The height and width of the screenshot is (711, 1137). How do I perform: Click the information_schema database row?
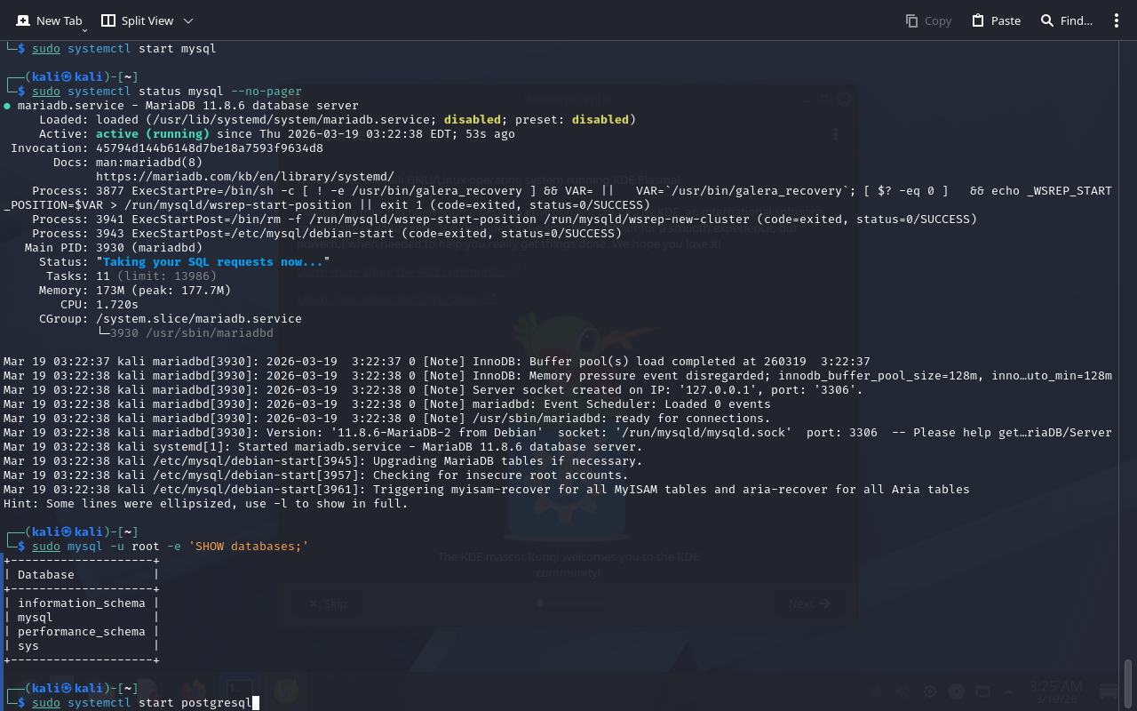click(x=81, y=603)
